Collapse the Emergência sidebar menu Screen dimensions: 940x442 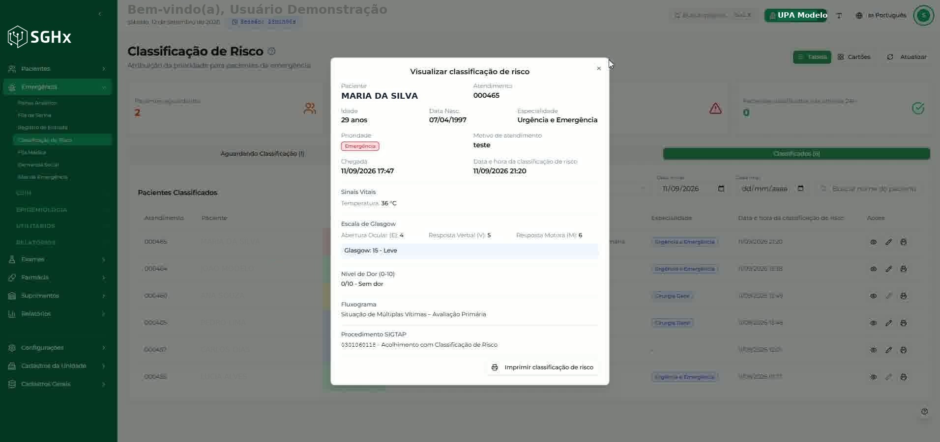click(57, 87)
